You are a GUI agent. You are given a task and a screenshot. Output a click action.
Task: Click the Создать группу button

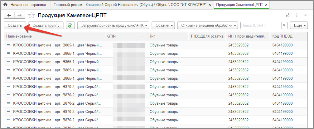tap(46, 26)
